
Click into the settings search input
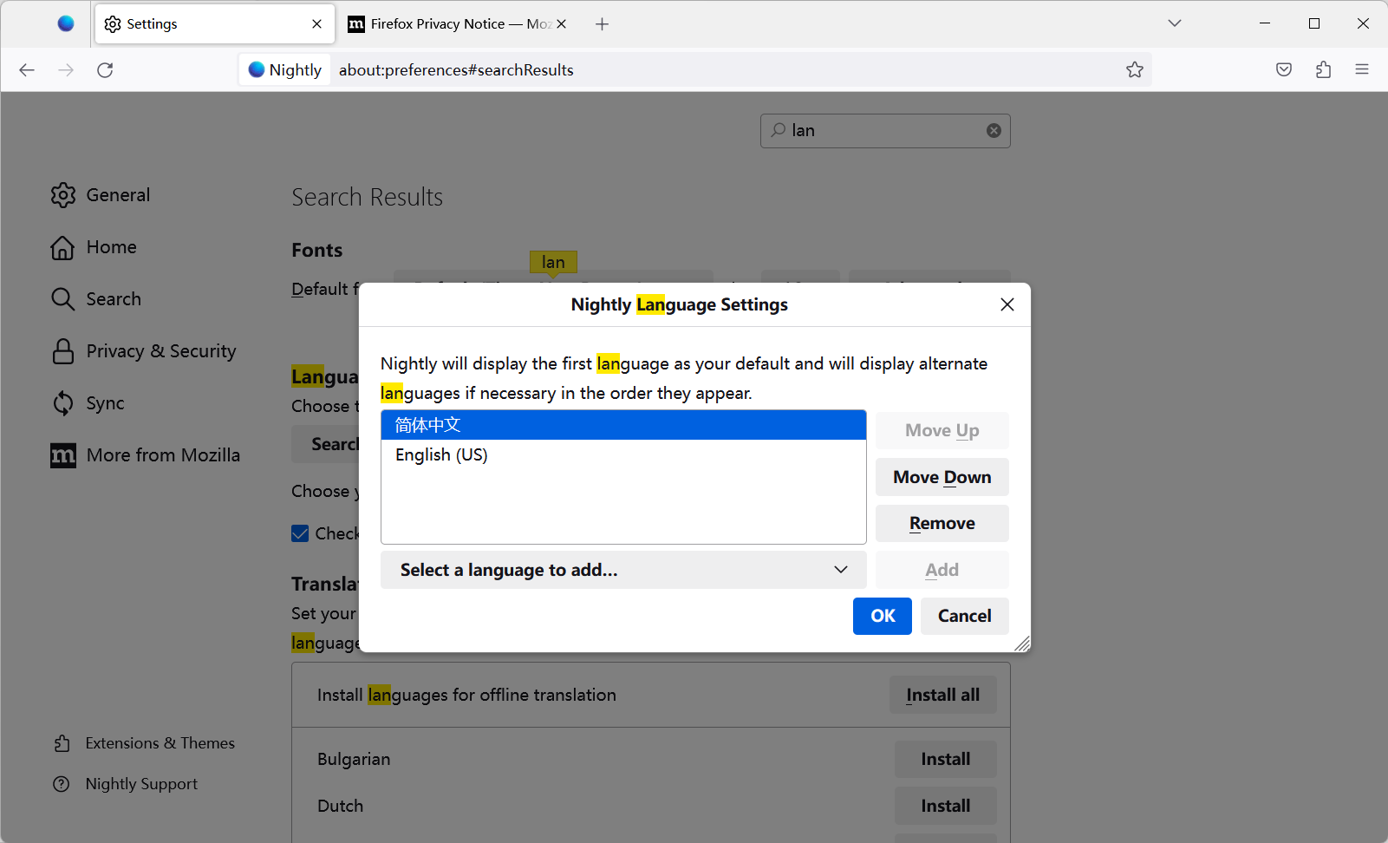coord(885,130)
